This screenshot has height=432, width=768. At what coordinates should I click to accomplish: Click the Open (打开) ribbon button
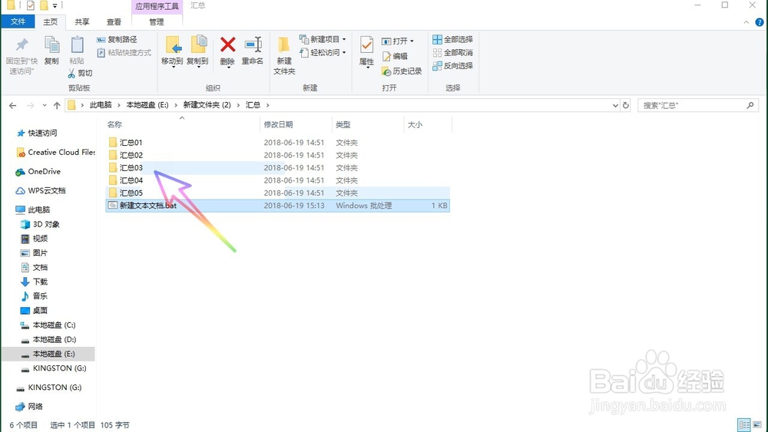click(x=397, y=41)
